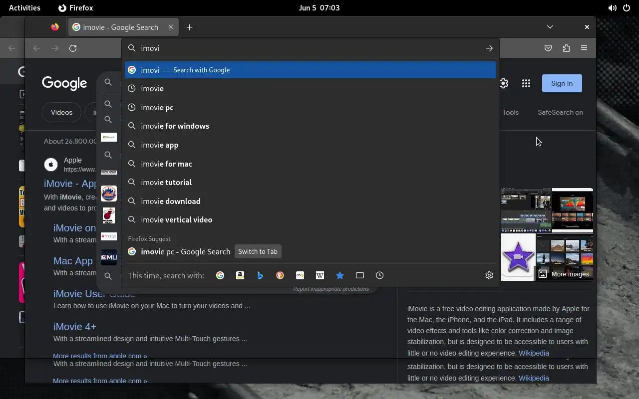639x399 pixels.
Task: Open a new tab with plus button
Action: point(189,27)
